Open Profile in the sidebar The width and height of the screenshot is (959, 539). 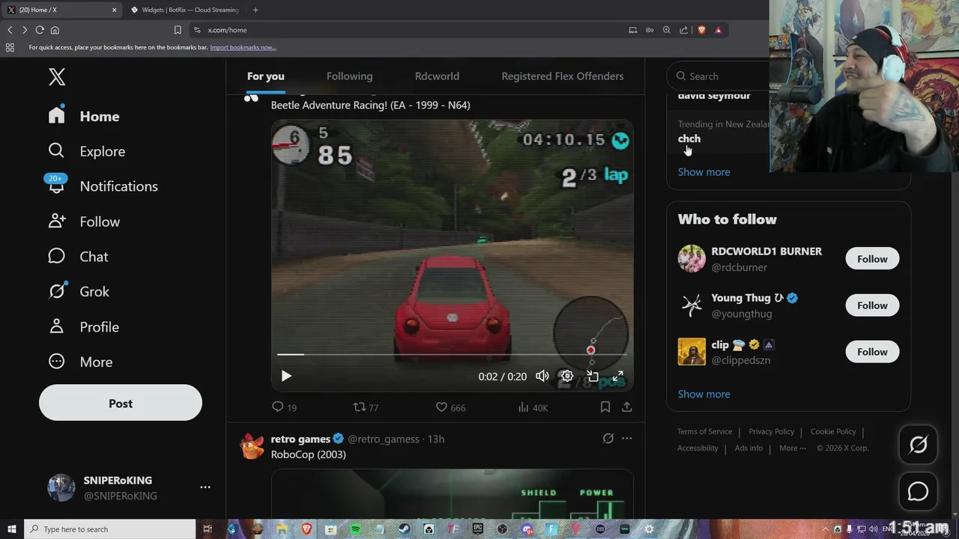pos(83,327)
